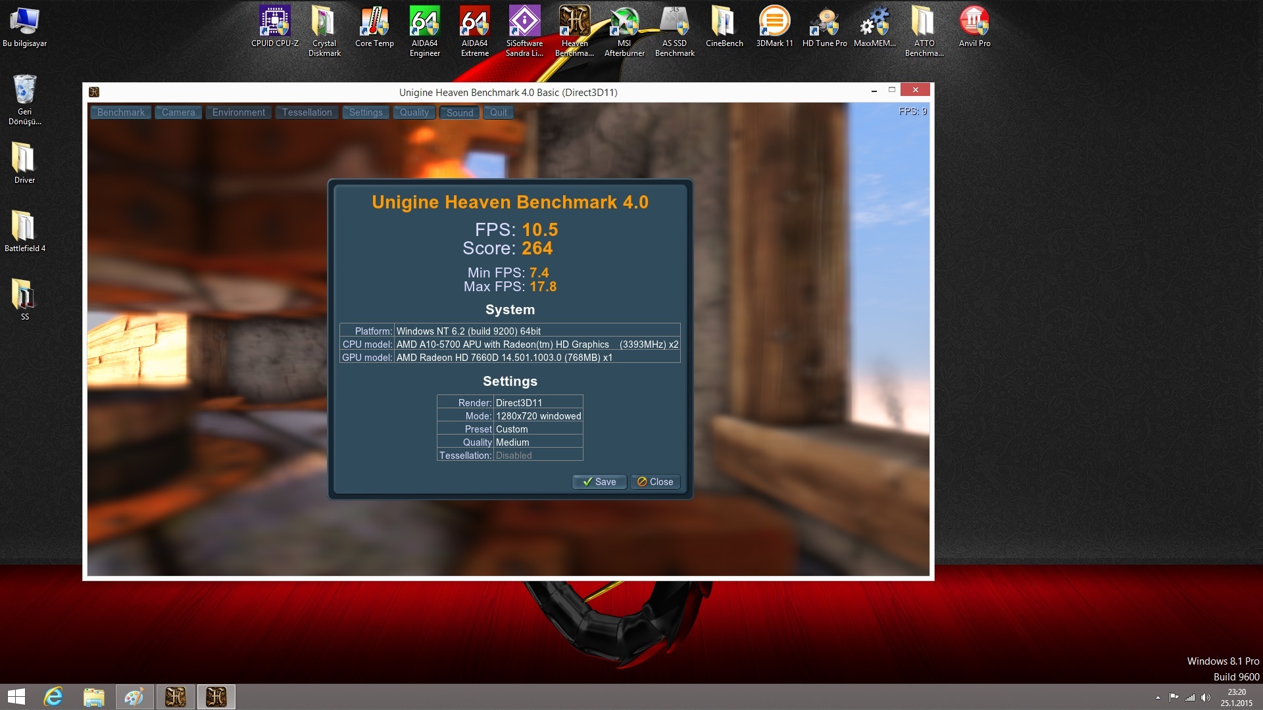Select the SS folder on the desktop

point(24,300)
